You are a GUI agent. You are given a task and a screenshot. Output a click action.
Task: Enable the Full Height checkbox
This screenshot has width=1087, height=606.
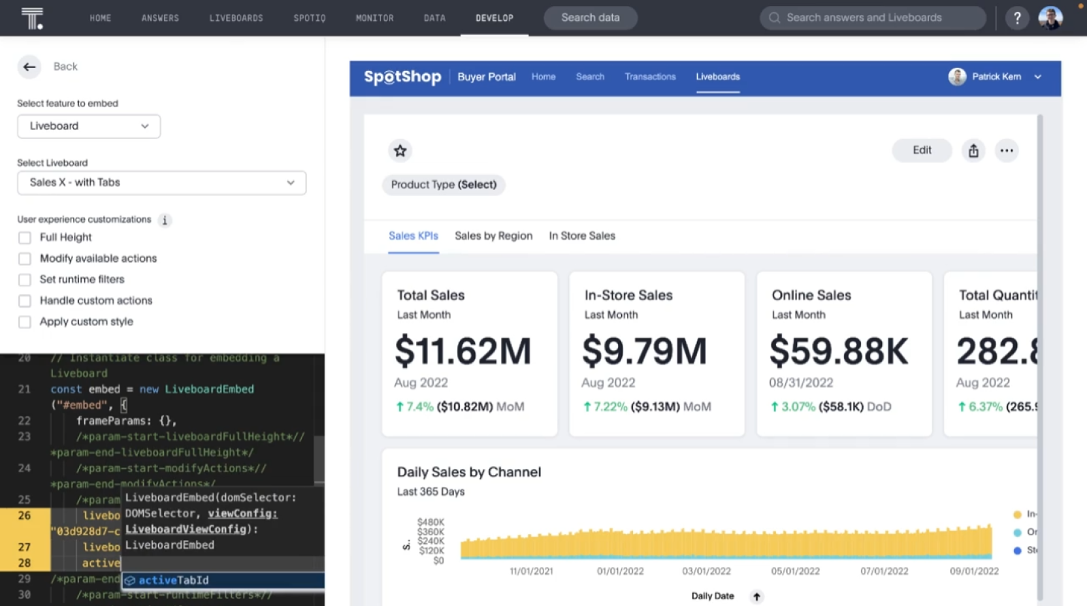point(25,238)
